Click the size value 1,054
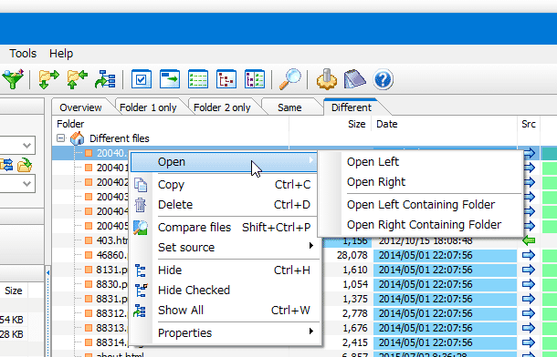Viewport: 557px width, 357px height. (355, 284)
